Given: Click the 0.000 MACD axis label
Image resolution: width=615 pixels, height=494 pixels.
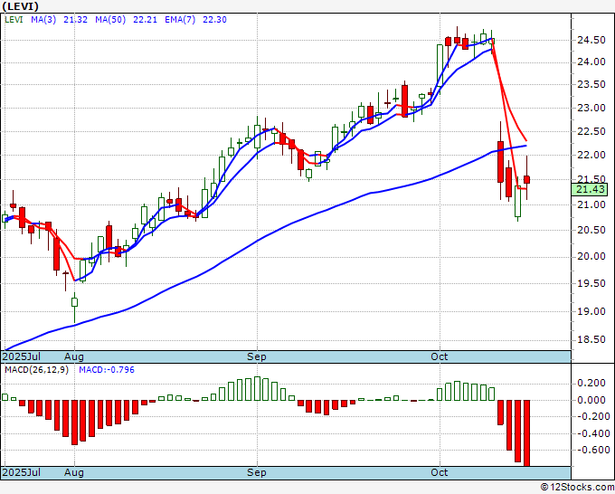Looking at the screenshot, I should tap(591, 400).
